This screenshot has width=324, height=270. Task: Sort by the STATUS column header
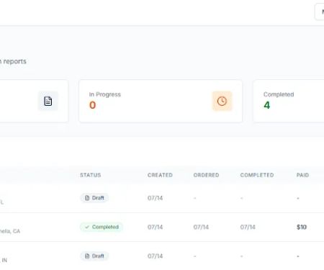point(91,175)
